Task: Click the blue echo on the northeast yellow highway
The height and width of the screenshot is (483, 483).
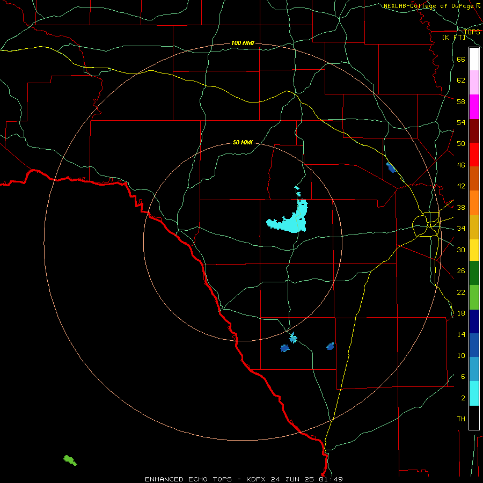Action: tap(391, 168)
